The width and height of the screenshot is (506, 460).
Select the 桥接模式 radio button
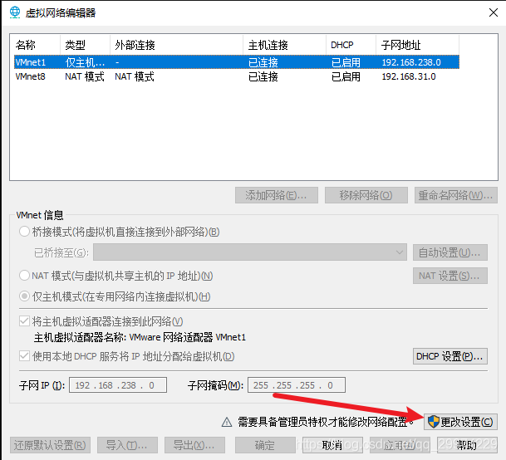point(25,232)
